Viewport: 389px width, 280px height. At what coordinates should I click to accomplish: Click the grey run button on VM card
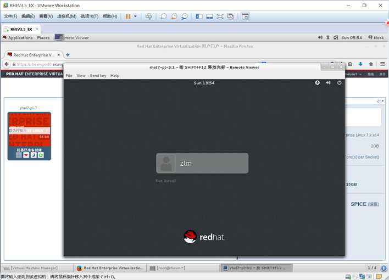click(19, 155)
